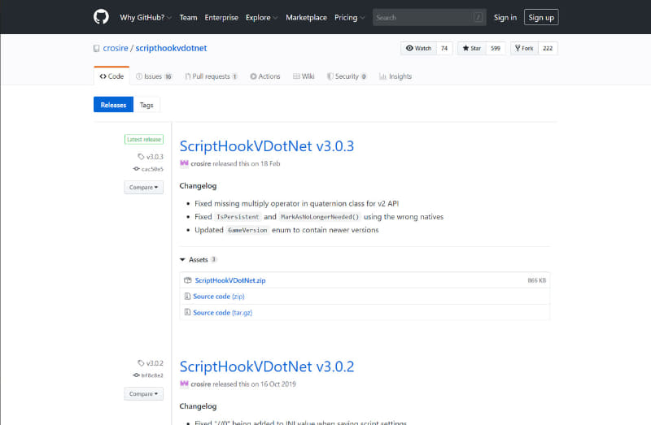Click the 866 KB file size text
The width and height of the screenshot is (651, 425).
[x=536, y=280]
